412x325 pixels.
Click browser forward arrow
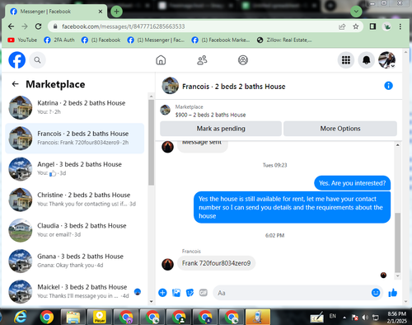pos(25,26)
